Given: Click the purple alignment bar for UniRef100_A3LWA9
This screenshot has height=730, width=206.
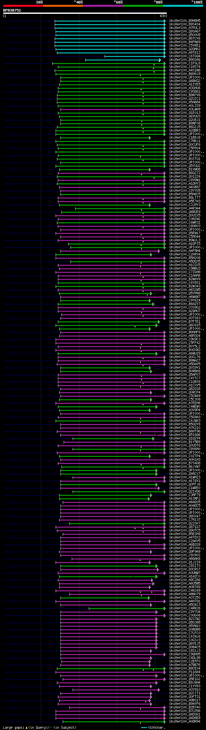Looking at the screenshot, I should coord(113,109).
